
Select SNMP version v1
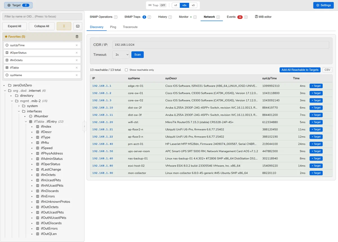tap(176, 5)
